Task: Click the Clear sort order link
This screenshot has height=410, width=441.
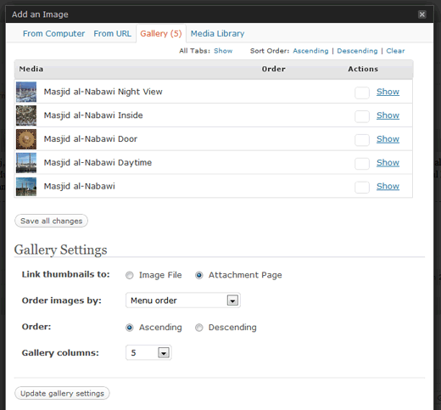Action: (x=395, y=51)
